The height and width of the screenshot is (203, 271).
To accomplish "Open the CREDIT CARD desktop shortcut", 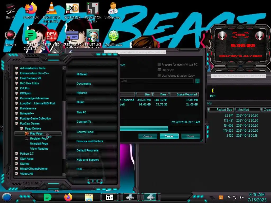I will 72,38.
